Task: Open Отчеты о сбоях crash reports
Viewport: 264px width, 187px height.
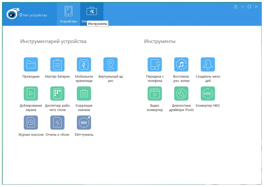Action: pyautogui.click(x=57, y=123)
